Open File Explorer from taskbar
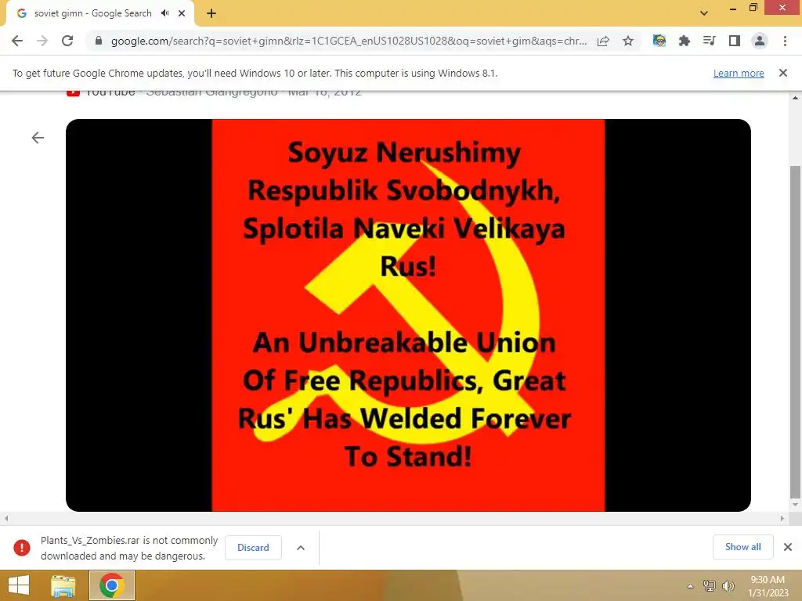 click(63, 585)
